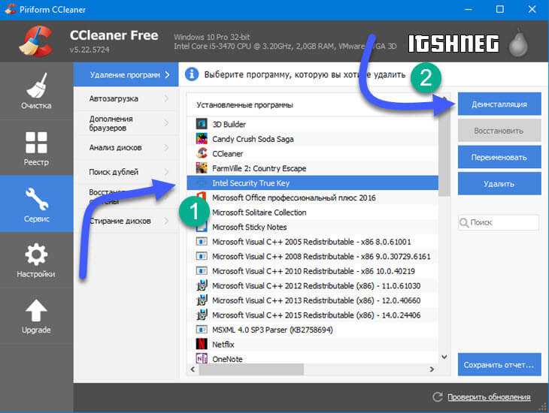Screen dimensions: 549x413
Task: Click the search magnifier icon
Action: (463, 222)
